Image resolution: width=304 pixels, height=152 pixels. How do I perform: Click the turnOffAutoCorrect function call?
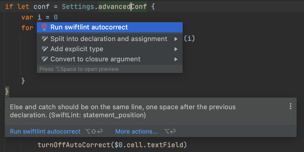(x=74, y=145)
